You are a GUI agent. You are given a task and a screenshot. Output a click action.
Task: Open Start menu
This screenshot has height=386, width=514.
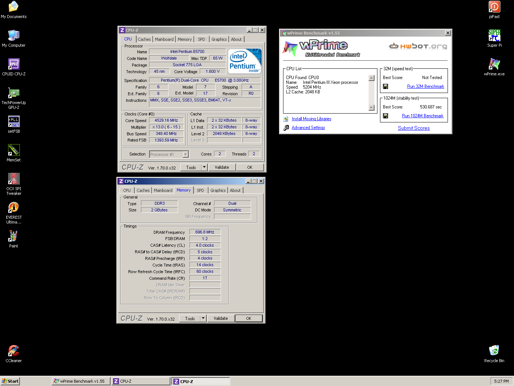[x=10, y=381]
